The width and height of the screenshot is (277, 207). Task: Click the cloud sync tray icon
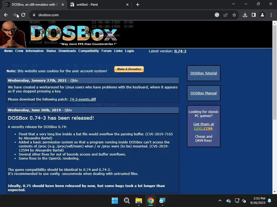(228, 201)
